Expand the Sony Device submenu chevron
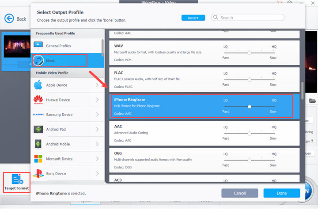The height and width of the screenshot is (209, 318). (97, 174)
